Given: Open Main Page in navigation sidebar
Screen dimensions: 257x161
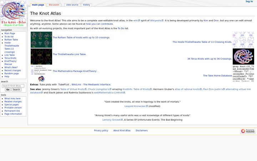Looking at the screenshot, I should pos(10,33).
